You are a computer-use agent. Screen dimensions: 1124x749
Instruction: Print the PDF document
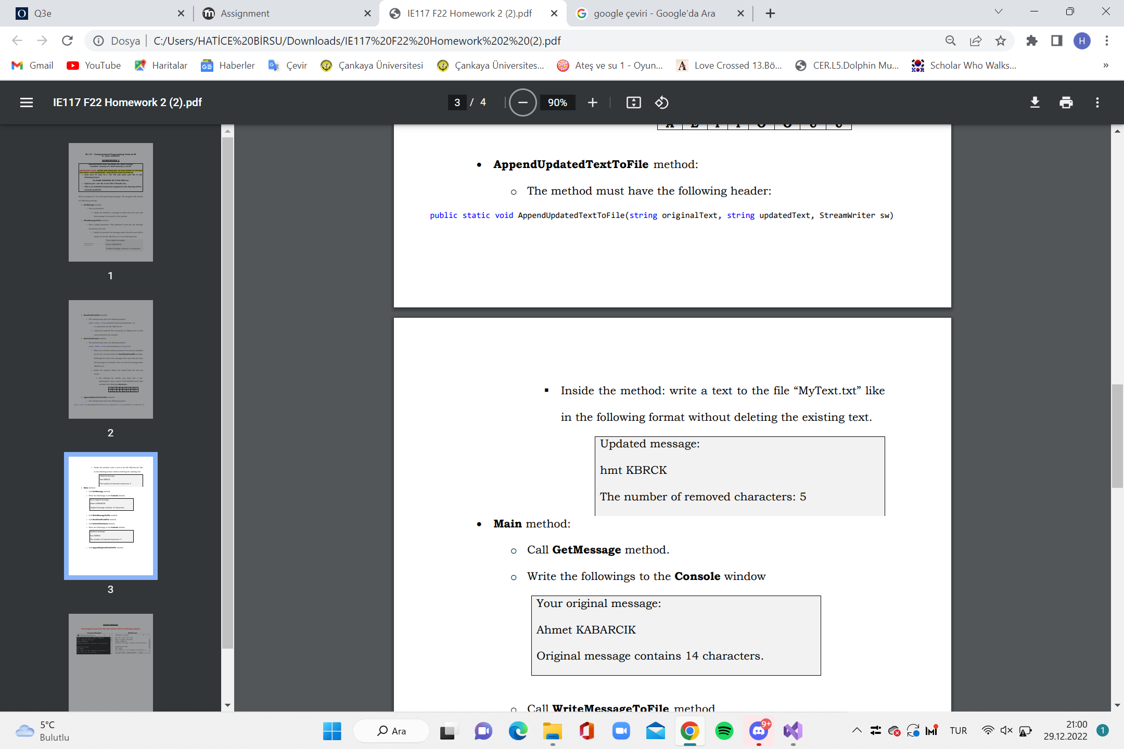1066,102
